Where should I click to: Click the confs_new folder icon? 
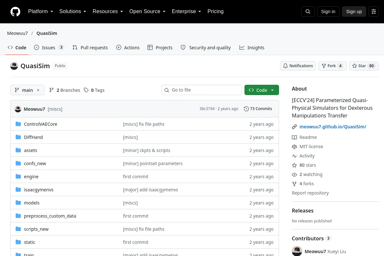(18, 164)
